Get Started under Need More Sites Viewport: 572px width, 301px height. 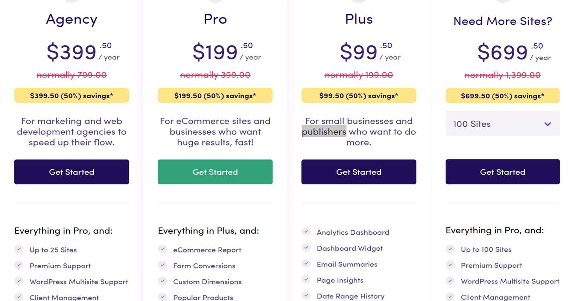coord(502,172)
